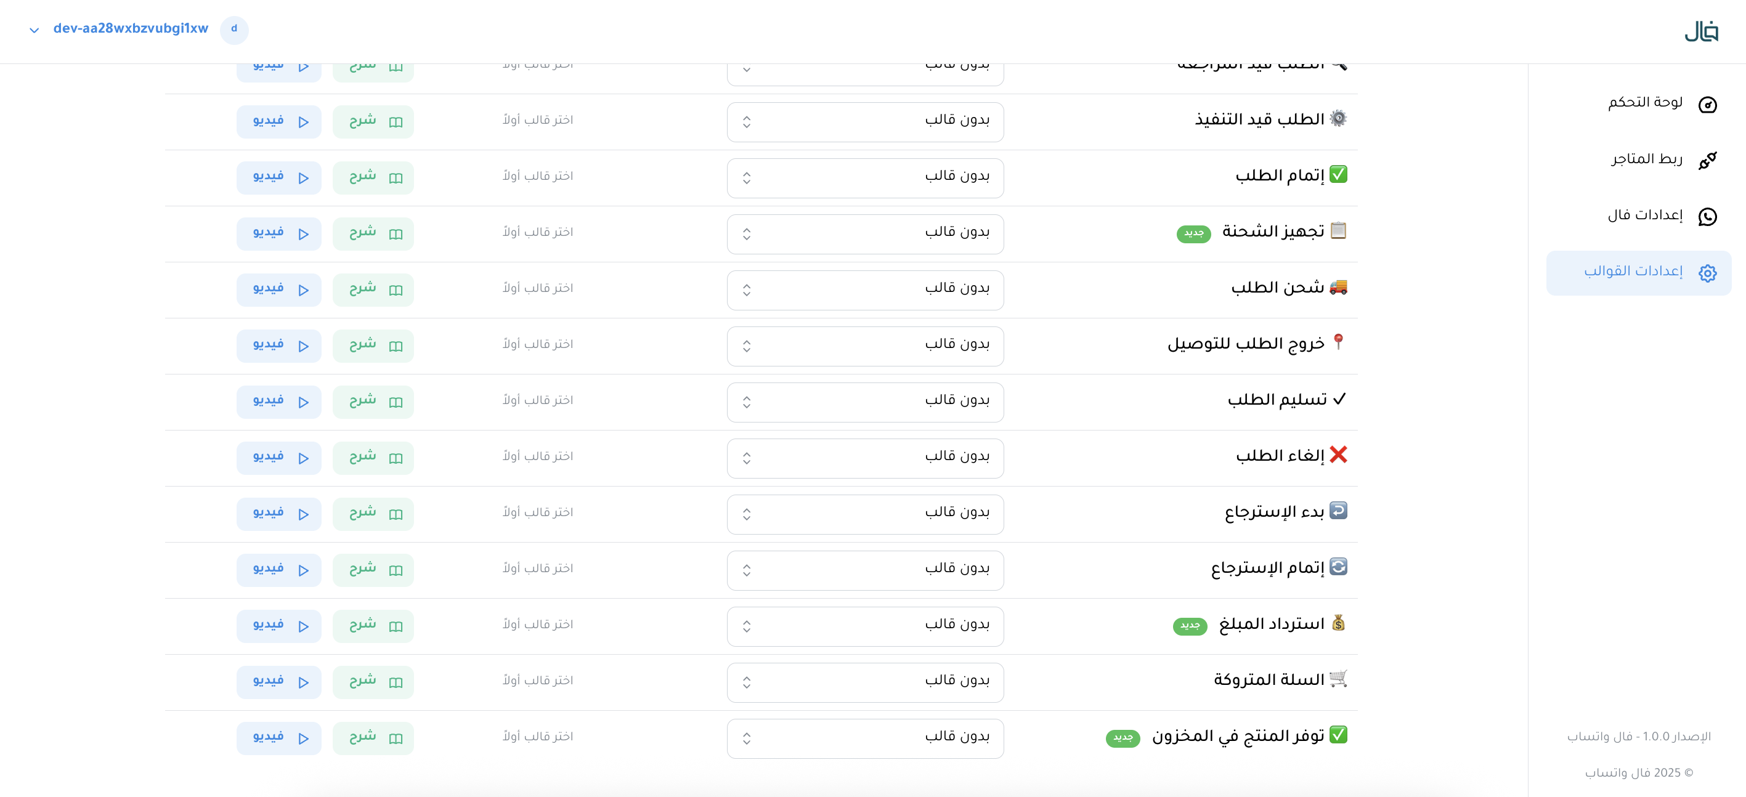Open the بدون قالب dropdown for الطلب قيد التنفيذ
Image resolution: width=1746 pixels, height=797 pixels.
tap(866, 122)
